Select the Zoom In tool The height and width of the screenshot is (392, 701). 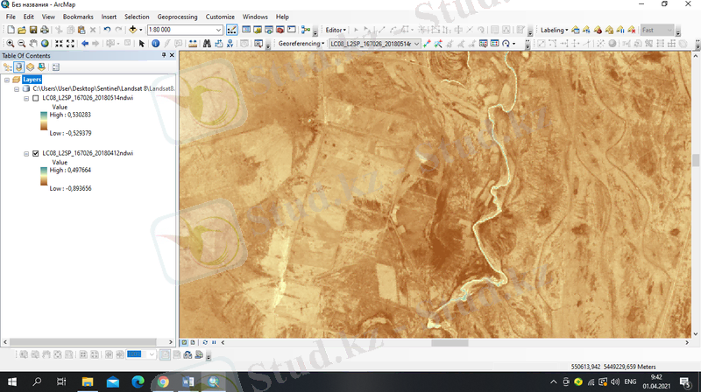[x=10, y=43]
